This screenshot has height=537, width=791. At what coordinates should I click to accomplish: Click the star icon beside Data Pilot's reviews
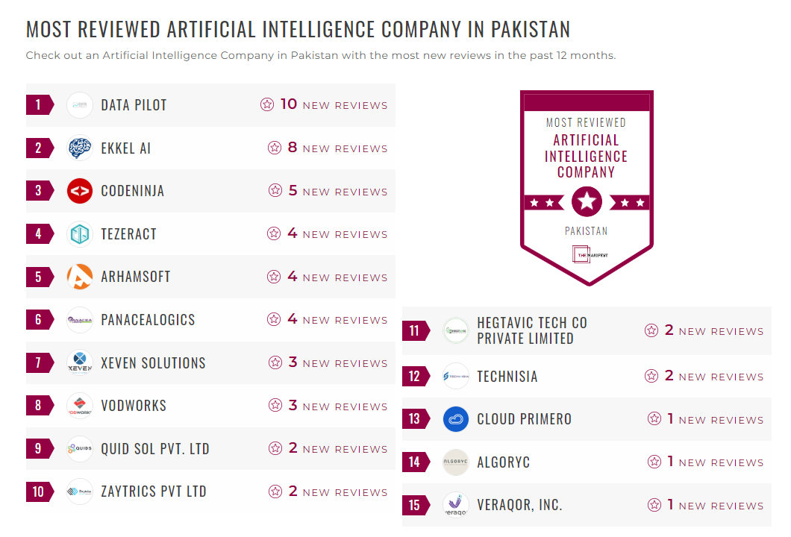[x=267, y=105]
